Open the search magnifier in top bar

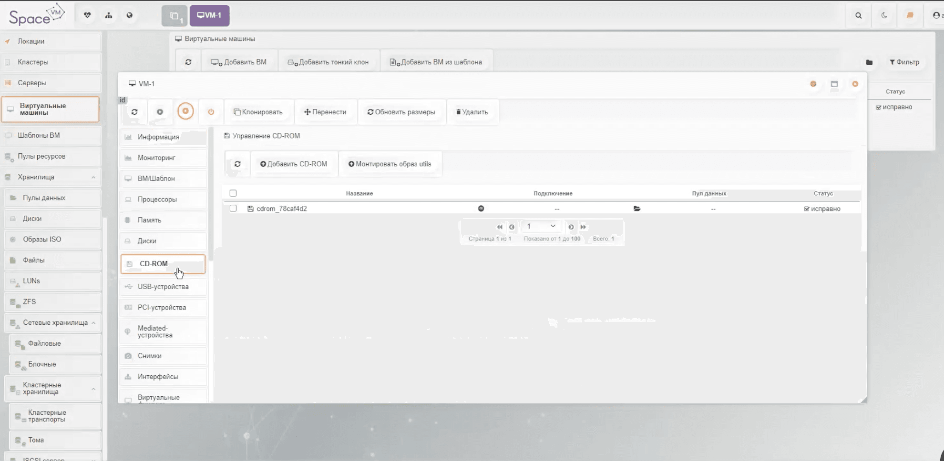[x=858, y=15]
